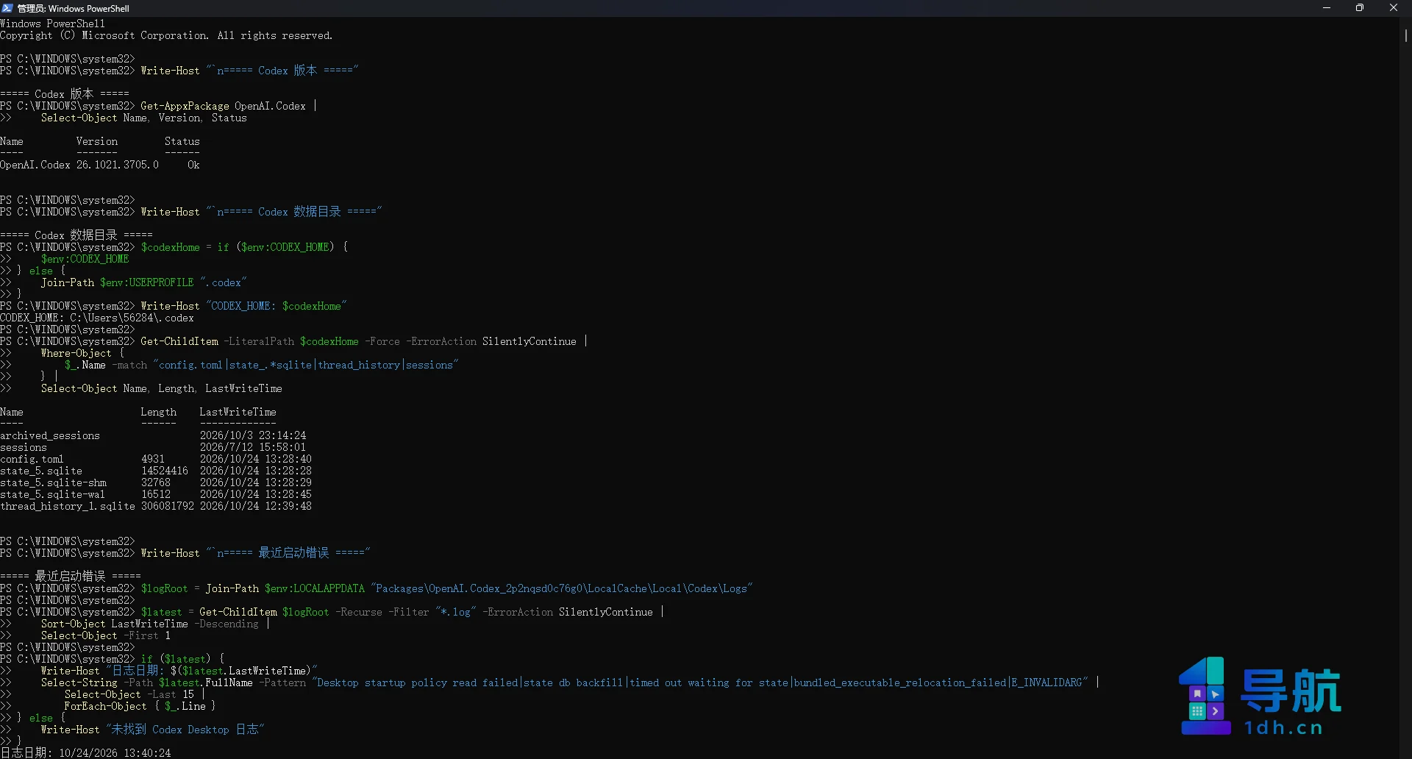Click the 'thread_history_1.sqlite' file name
Viewport: 1412px width, 759px height.
pos(68,506)
